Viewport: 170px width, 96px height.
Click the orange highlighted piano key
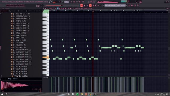point(45,57)
